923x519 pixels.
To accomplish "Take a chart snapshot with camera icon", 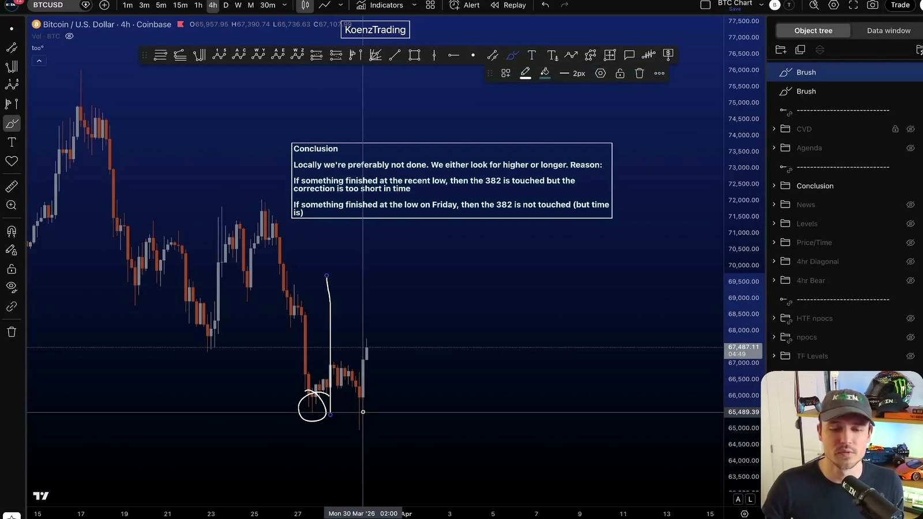I will point(873,5).
